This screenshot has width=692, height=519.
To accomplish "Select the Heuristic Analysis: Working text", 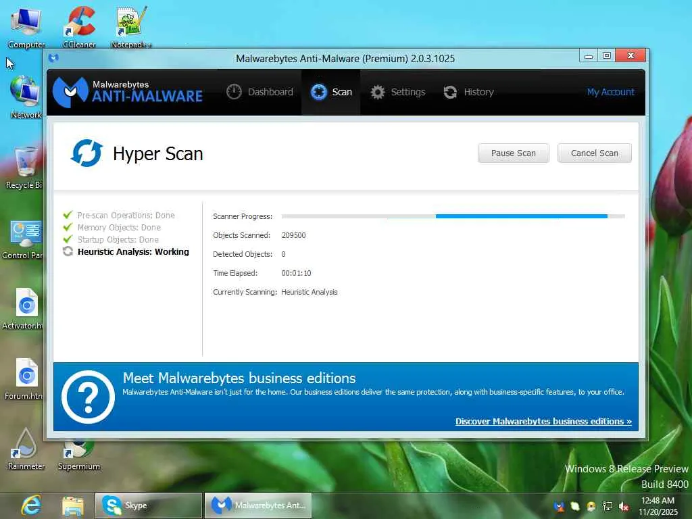I will point(133,251).
